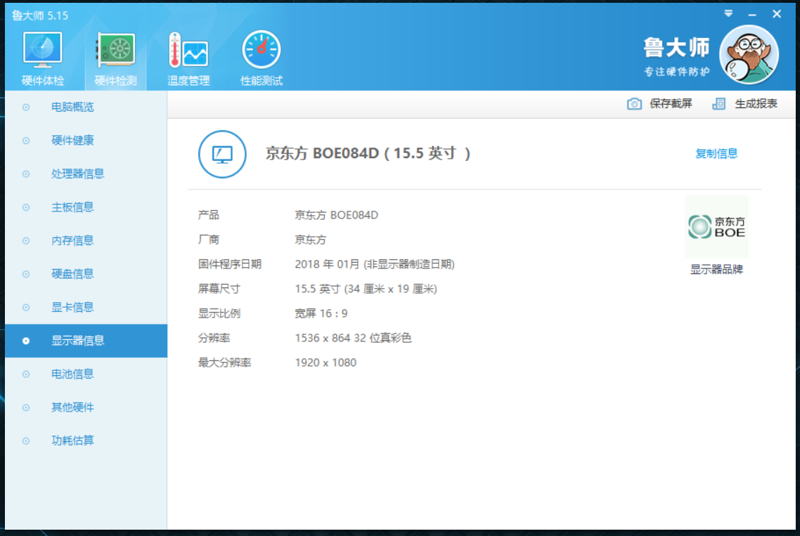The image size is (800, 536).
Task: Click the 厂商 value 京东方
Action: [x=310, y=240]
